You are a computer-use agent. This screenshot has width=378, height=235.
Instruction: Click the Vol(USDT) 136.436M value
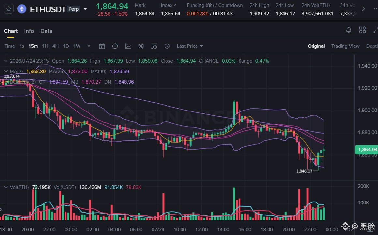point(90,187)
